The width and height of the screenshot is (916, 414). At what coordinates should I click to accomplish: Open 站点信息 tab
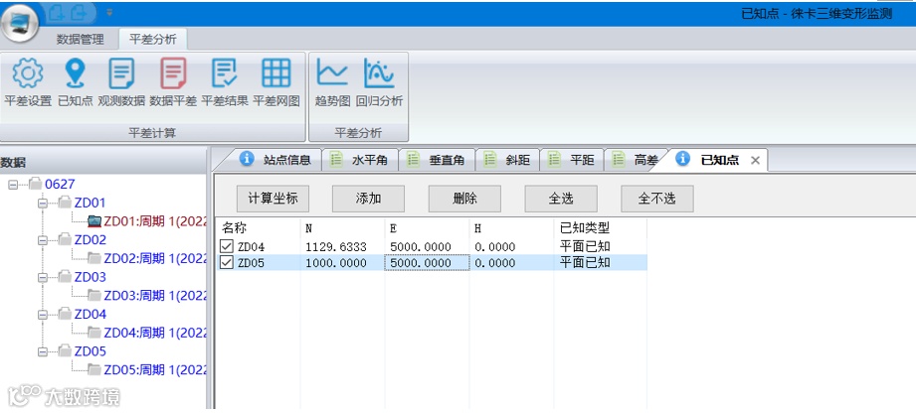pyautogui.click(x=277, y=160)
